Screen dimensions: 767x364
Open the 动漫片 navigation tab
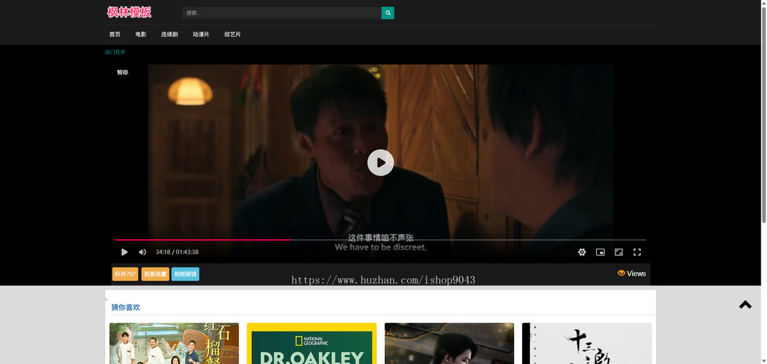[201, 35]
